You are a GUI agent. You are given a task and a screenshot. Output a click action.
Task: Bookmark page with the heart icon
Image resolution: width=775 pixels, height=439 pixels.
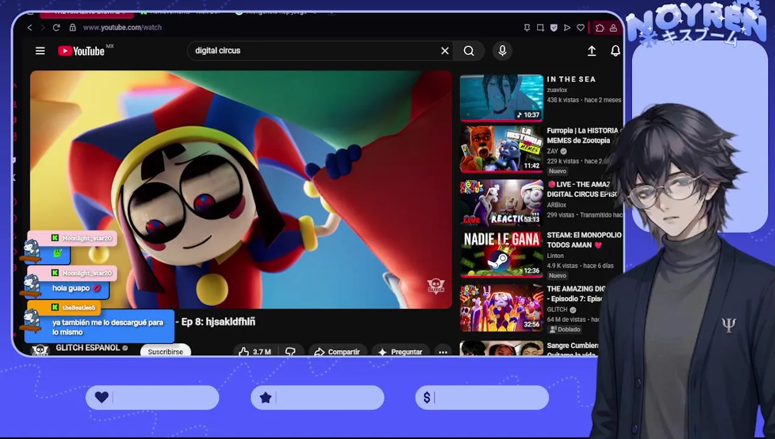[581, 27]
